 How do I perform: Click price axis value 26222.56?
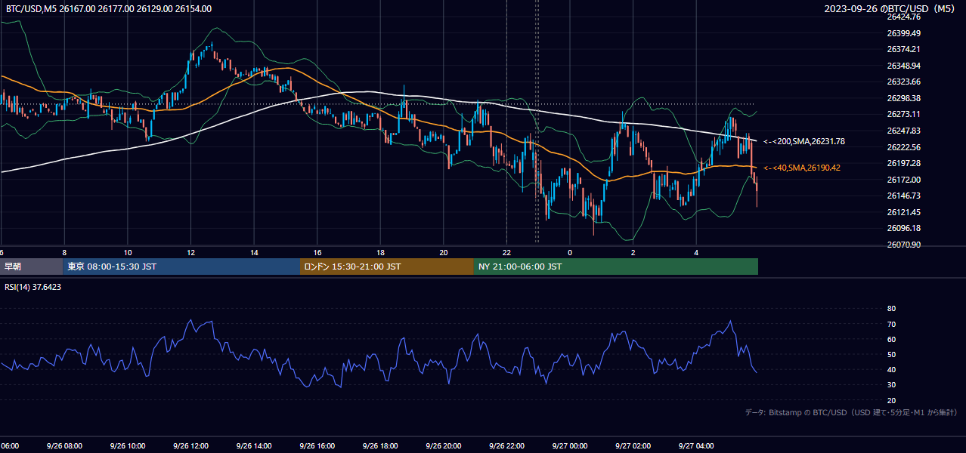(x=903, y=147)
